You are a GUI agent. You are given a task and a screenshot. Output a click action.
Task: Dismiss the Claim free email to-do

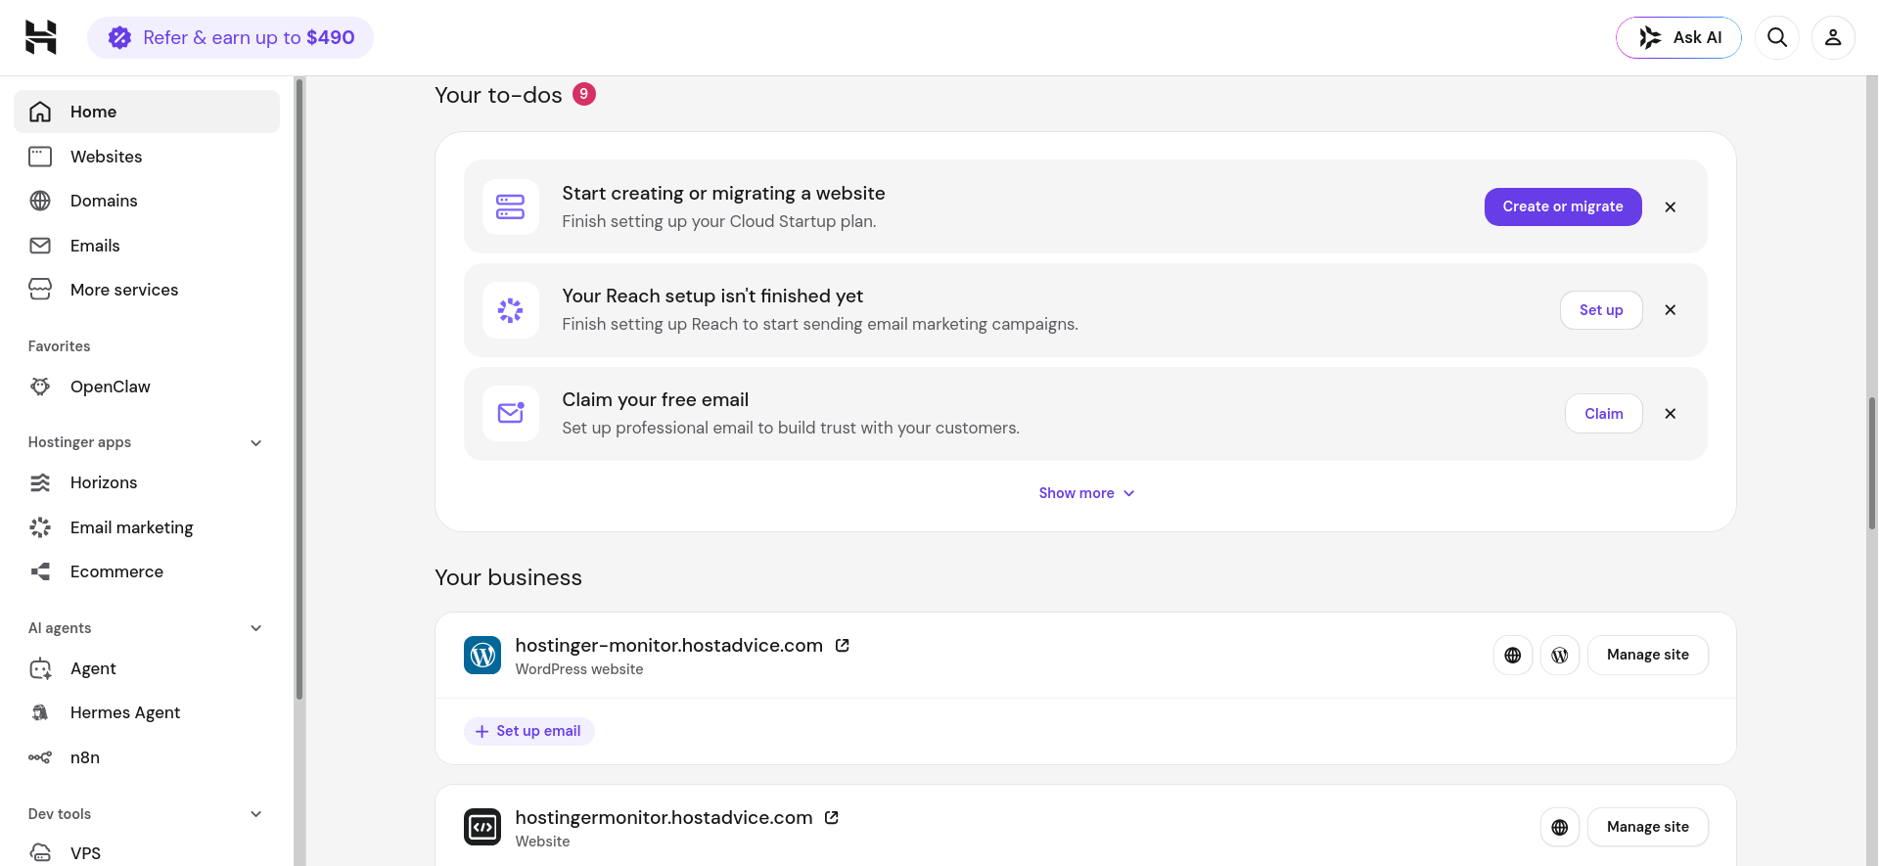[1671, 414]
